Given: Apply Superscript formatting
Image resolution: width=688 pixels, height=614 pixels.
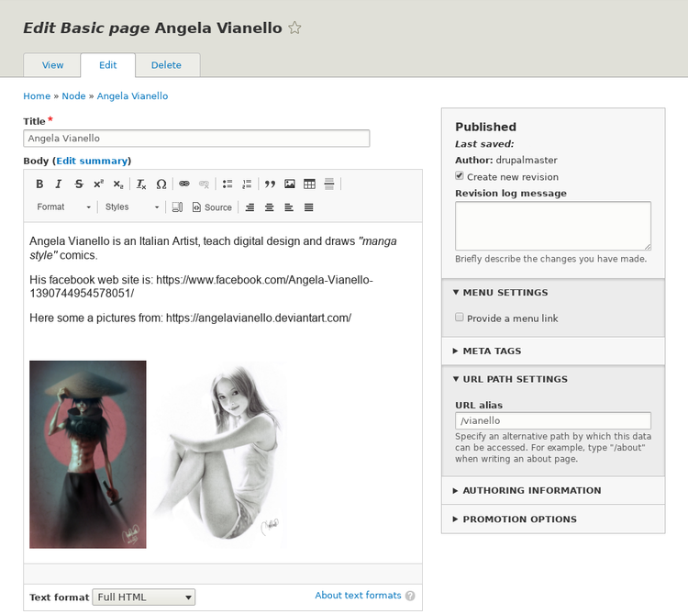Looking at the screenshot, I should point(98,184).
